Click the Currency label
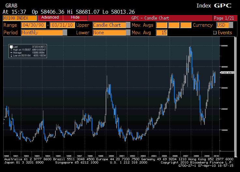The image size is (240, 172). click(203, 25)
